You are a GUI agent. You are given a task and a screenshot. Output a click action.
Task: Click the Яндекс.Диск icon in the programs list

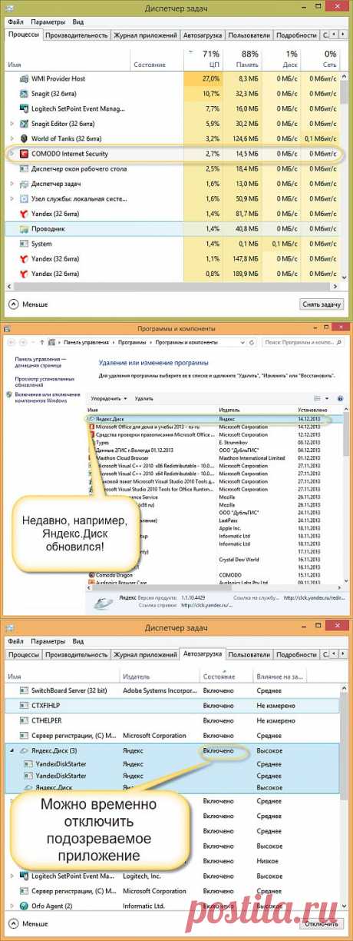pos(92,420)
